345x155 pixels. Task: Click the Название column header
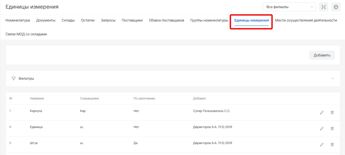point(37,98)
